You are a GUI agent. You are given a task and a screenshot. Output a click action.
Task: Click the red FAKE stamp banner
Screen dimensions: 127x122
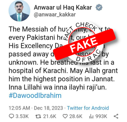(x=84, y=44)
